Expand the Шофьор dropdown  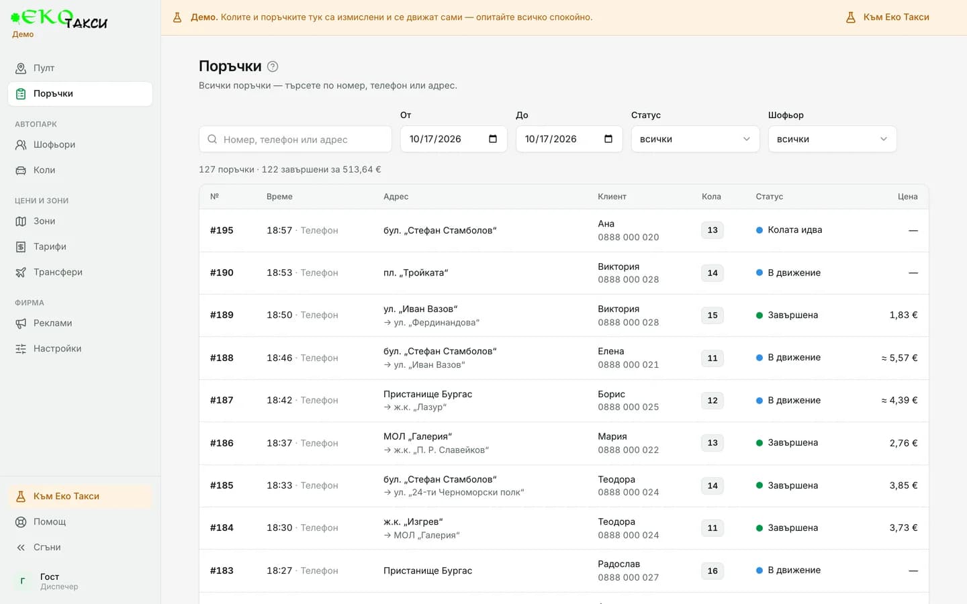[832, 139]
